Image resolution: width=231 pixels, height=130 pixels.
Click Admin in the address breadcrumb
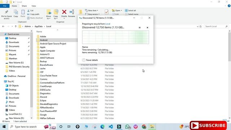28,26
